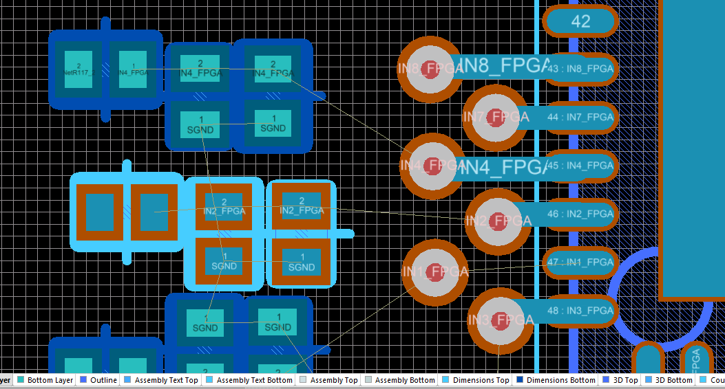
Task: Select the IN2_FPGA via
Action: (x=498, y=221)
